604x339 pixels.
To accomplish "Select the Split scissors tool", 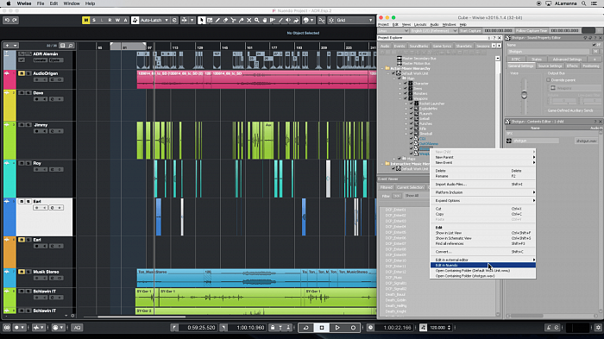I will click(x=234, y=20).
